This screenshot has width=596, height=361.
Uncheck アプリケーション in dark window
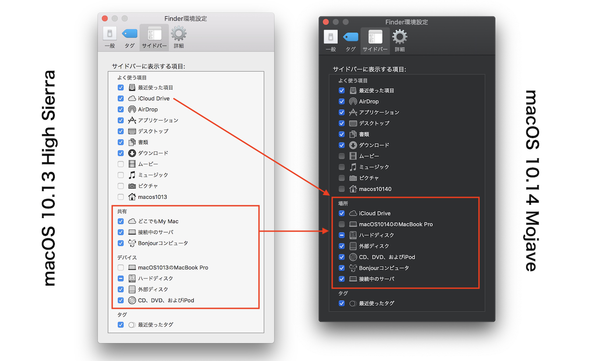pyautogui.click(x=342, y=112)
